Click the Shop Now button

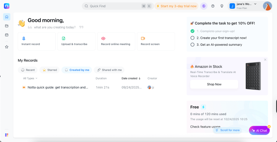coord(214,84)
